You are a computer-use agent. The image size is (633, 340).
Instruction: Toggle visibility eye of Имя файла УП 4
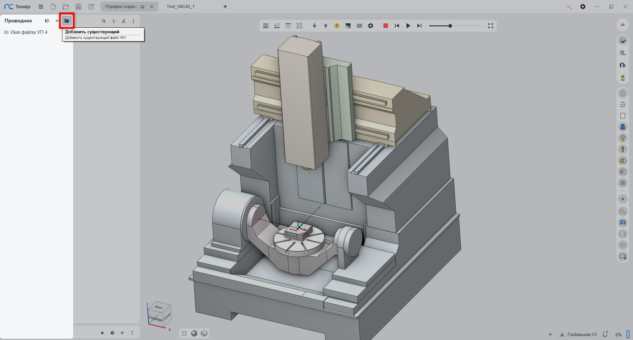[6, 32]
